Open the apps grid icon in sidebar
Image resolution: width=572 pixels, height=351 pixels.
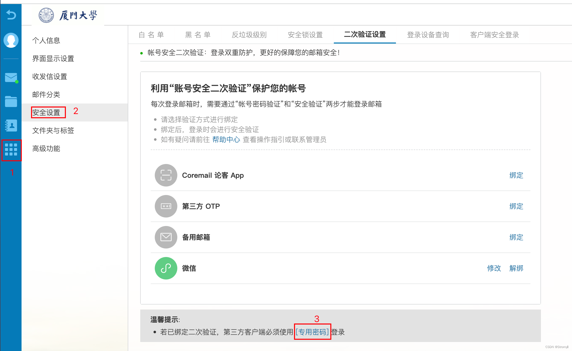[x=11, y=150]
